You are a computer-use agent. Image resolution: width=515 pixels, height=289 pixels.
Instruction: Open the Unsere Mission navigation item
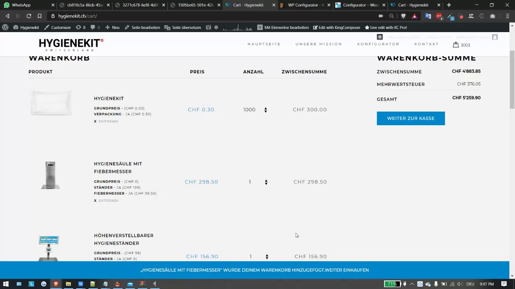point(319,44)
